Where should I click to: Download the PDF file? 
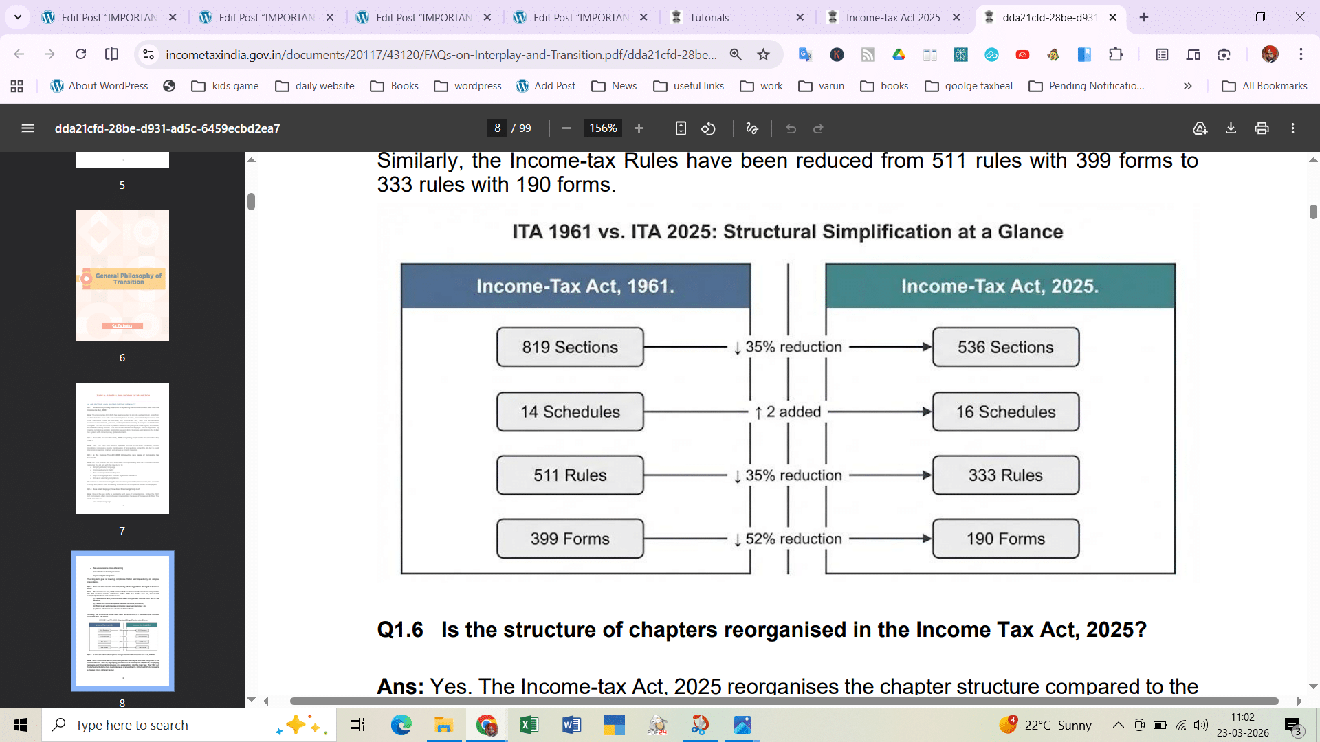(x=1231, y=128)
